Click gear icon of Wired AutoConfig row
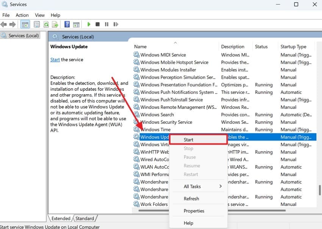Viewport: 322px width, 229px height. click(x=136, y=159)
